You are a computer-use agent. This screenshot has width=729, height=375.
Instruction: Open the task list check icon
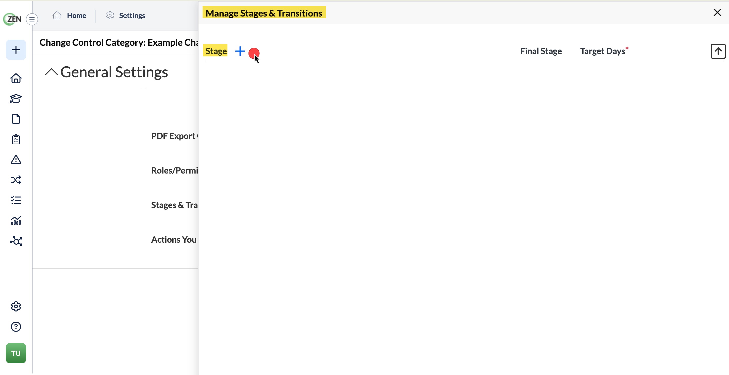click(x=16, y=200)
